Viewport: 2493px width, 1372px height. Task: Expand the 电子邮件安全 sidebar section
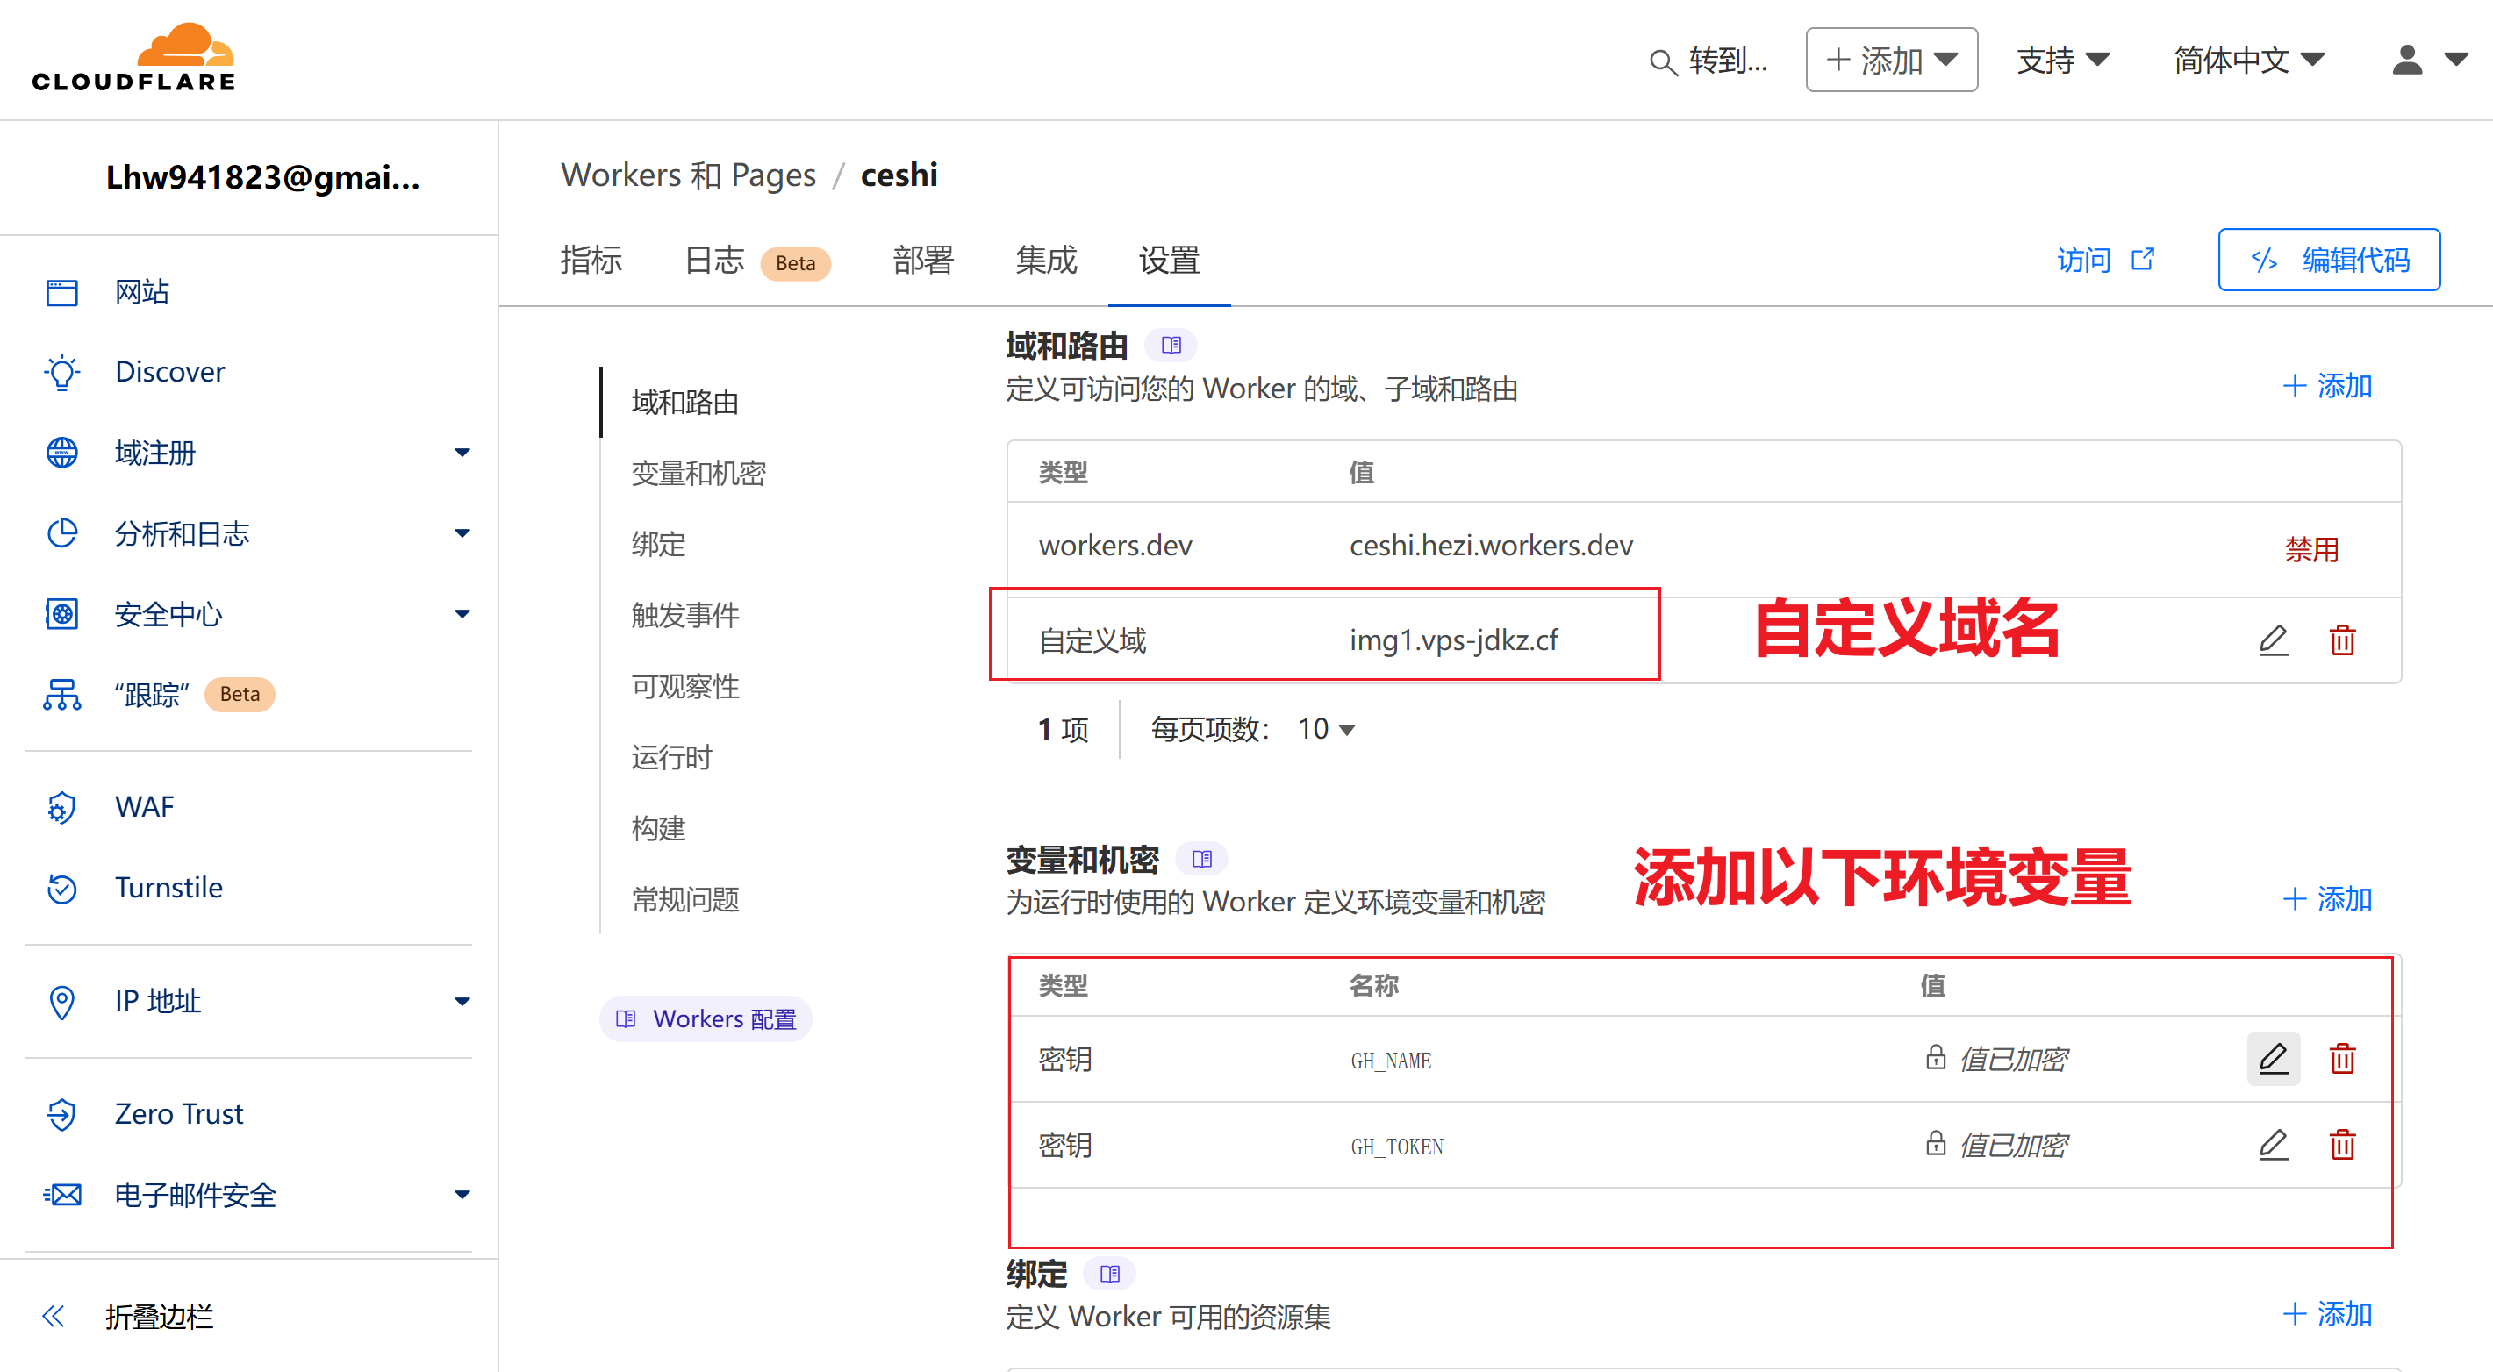point(462,1195)
